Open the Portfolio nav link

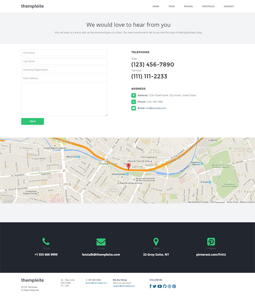(208, 6)
